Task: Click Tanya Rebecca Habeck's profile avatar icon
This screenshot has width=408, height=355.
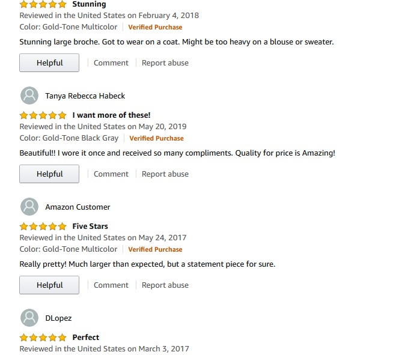Action: pos(29,96)
